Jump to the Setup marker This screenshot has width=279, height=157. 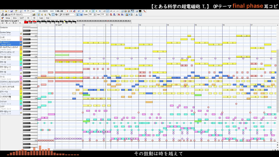click(8, 18)
